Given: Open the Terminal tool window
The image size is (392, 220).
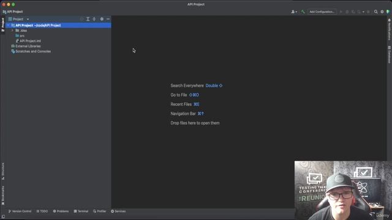Looking at the screenshot, I should [81, 211].
